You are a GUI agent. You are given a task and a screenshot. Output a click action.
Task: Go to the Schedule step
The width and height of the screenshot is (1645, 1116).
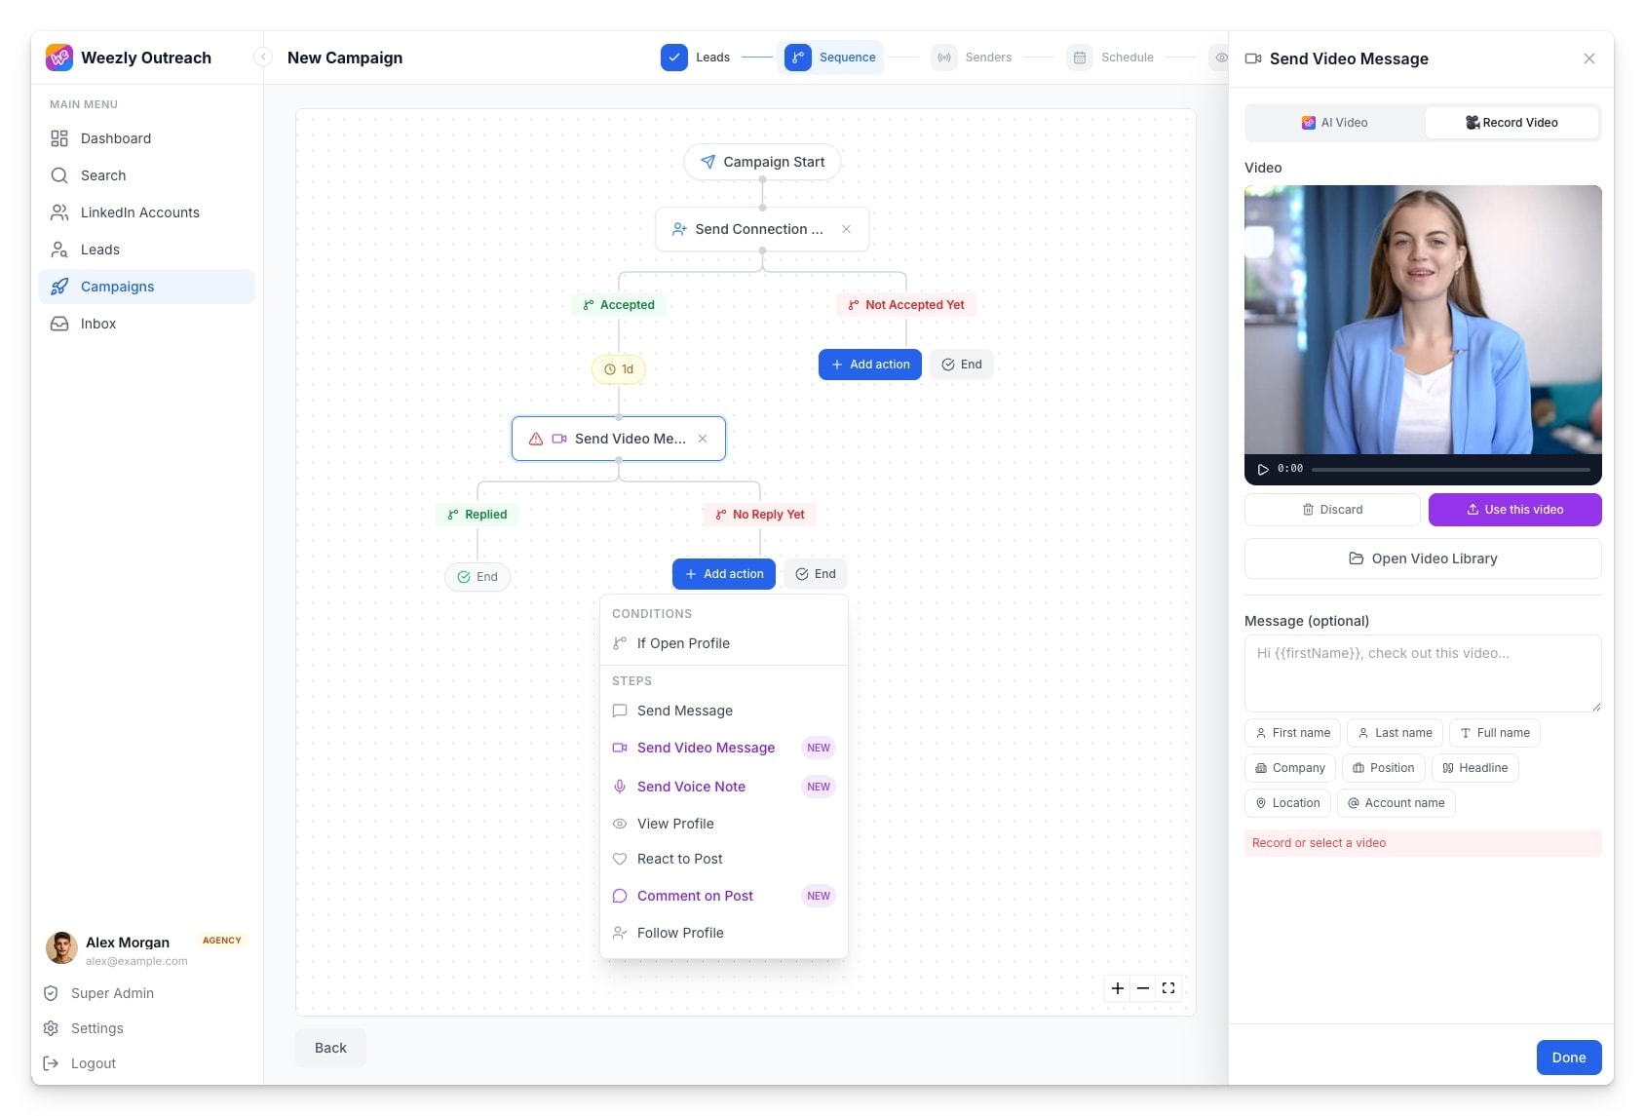[1110, 58]
